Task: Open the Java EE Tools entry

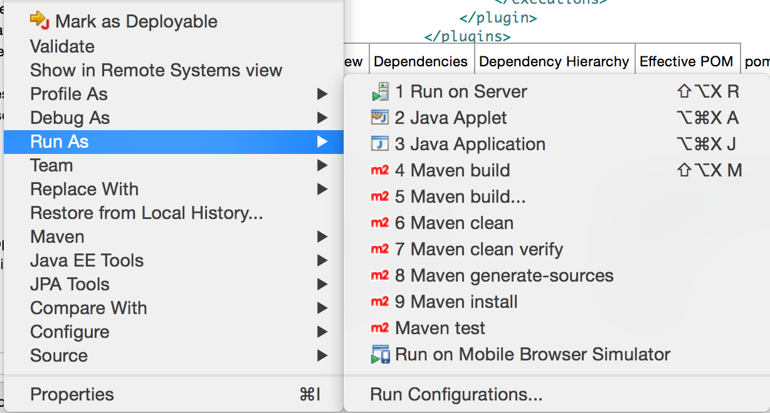Action: pos(174,260)
